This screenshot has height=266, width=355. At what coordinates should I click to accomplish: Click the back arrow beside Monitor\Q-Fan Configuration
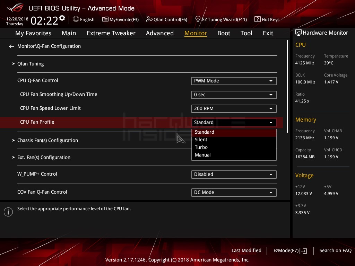[x=11, y=46]
